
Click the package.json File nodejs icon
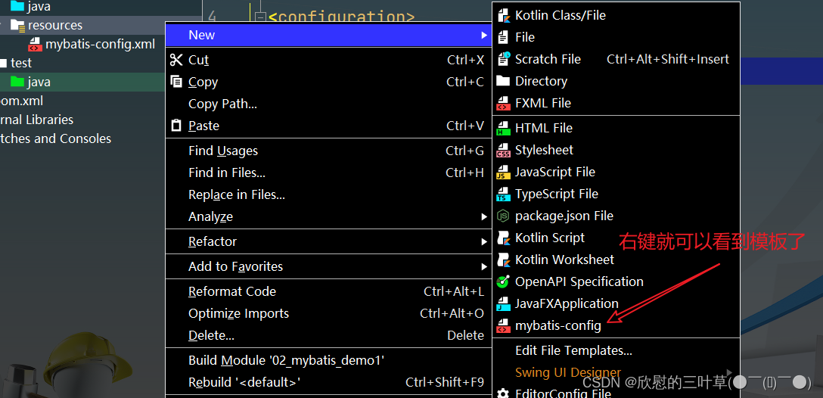click(x=503, y=216)
